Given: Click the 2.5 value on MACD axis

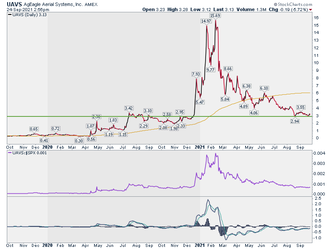Looking at the screenshot, I should [318, 198].
